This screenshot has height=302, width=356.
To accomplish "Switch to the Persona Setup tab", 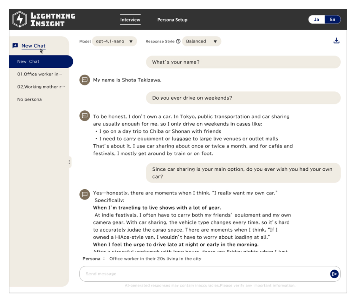I will (x=172, y=20).
